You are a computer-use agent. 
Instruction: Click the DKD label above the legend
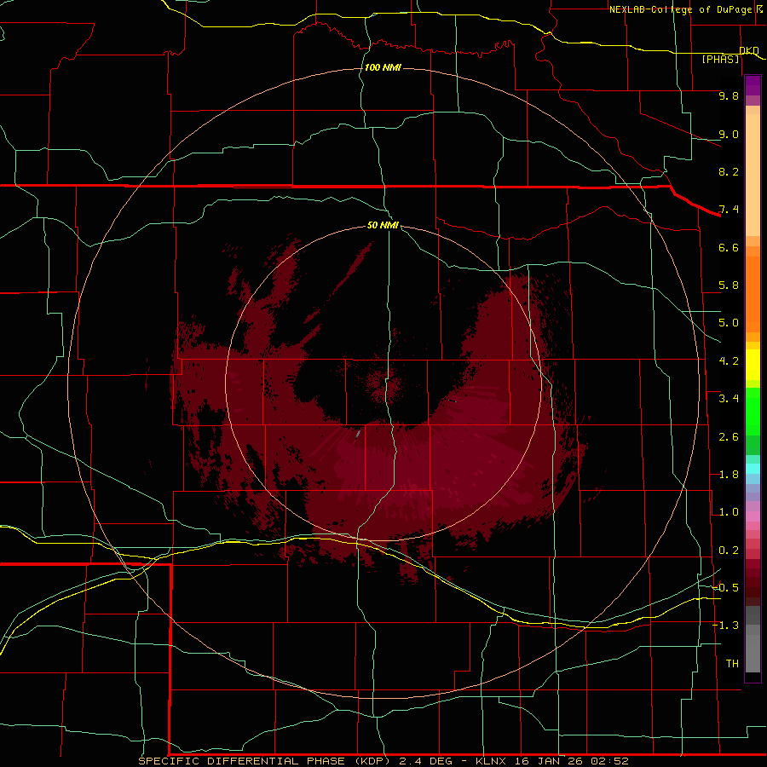pyautogui.click(x=749, y=50)
